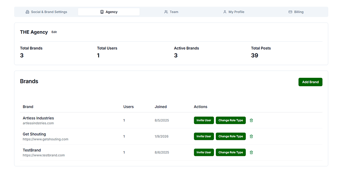Open the My Profile tab
This screenshot has width=342, height=175.
click(x=236, y=12)
